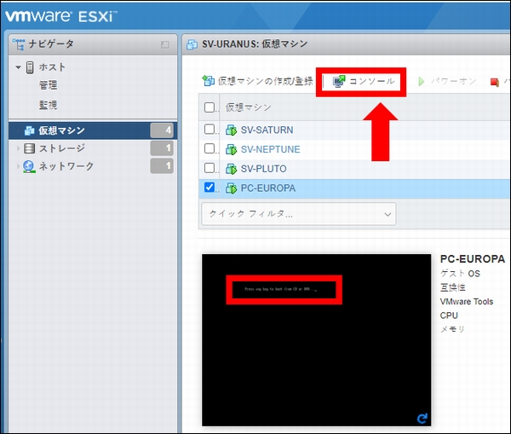This screenshot has width=511, height=434.
Task: Click the Guest OS label
Action: point(460,274)
